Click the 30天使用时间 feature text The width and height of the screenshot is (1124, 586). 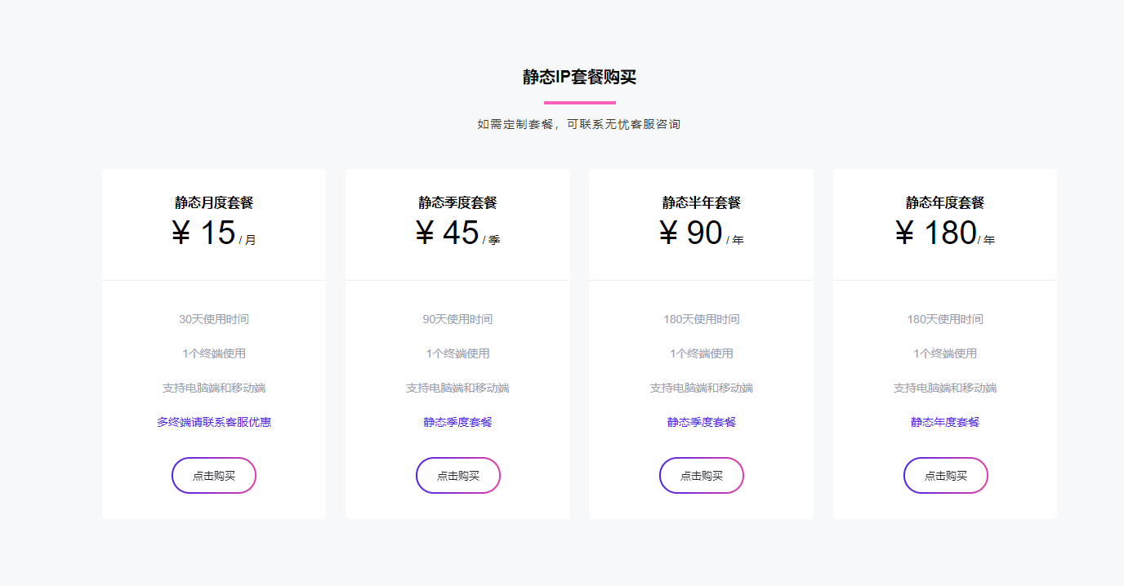[214, 319]
